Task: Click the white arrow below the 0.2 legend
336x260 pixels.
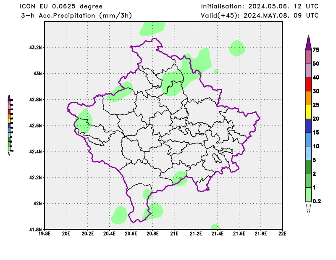Action: [x=308, y=208]
